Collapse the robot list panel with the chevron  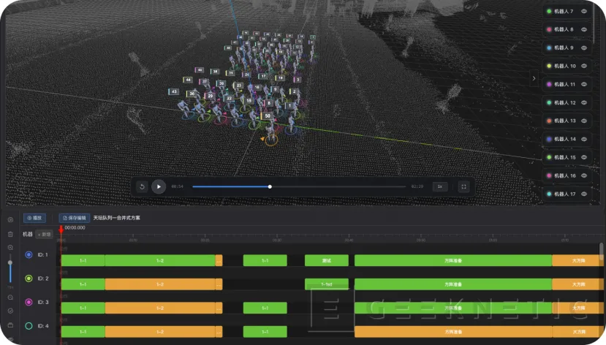tap(534, 78)
